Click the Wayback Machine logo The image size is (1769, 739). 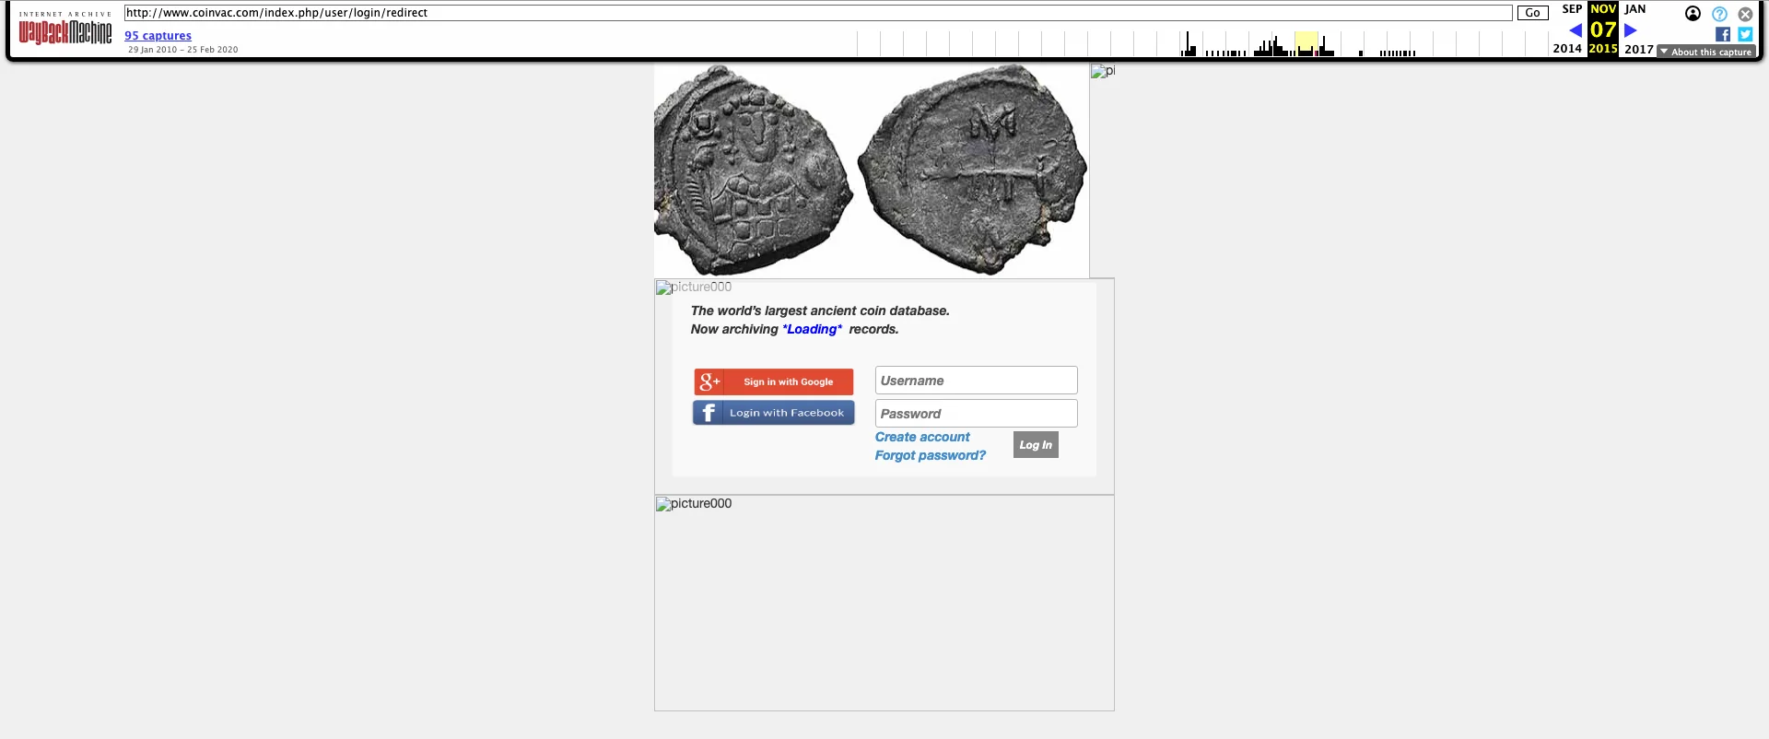[x=64, y=32]
